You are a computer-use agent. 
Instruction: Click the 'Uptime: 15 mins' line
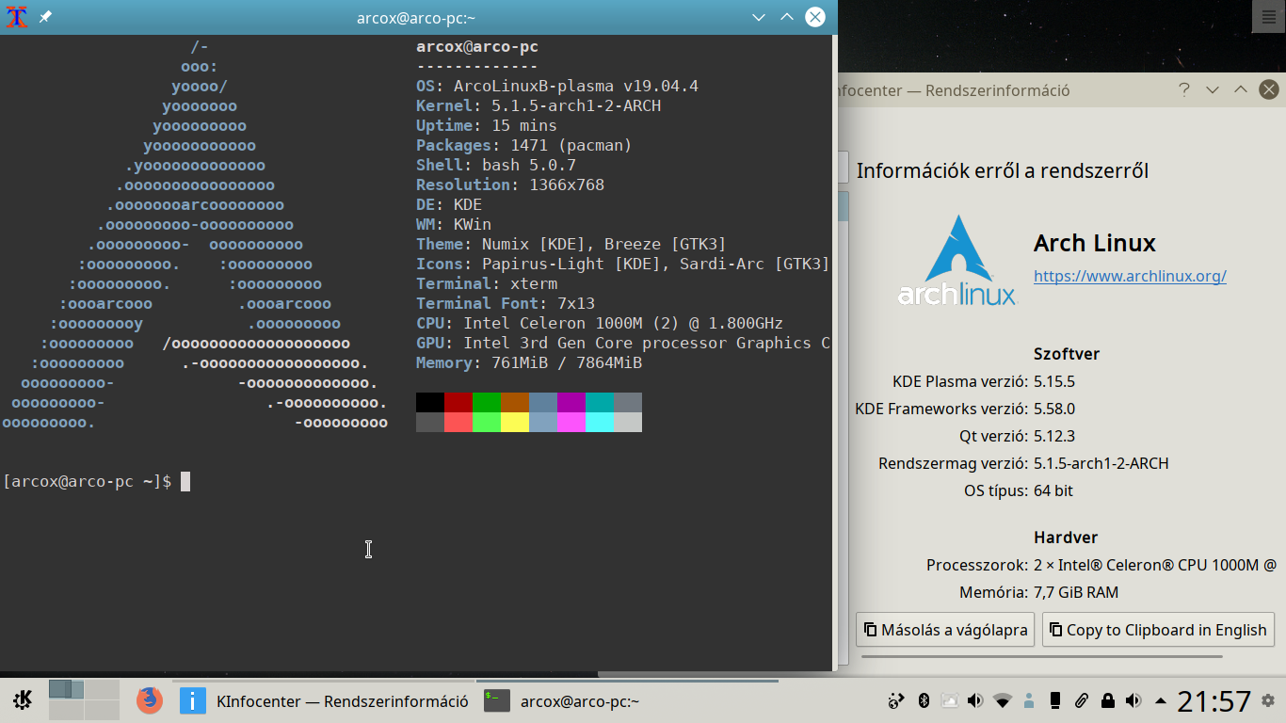[487, 125]
